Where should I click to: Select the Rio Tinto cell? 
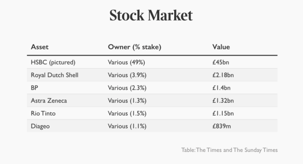tap(43, 113)
